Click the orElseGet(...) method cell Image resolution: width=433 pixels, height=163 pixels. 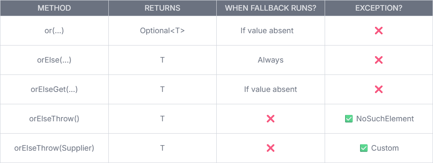coord(55,89)
